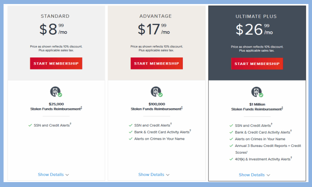Click the checkmark beside Advantage Alerts on Crimes in Your Name
The image size is (312, 187).
[x=131, y=139]
